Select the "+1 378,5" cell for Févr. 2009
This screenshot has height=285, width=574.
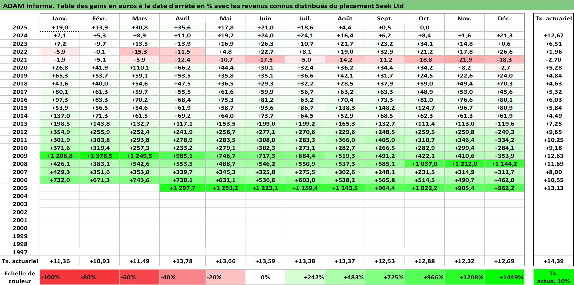tap(100, 156)
